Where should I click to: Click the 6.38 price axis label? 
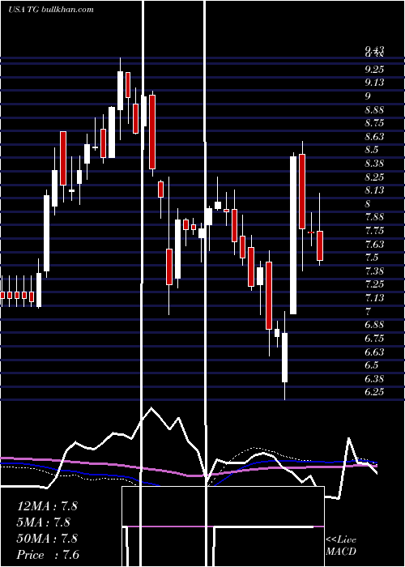[374, 378]
